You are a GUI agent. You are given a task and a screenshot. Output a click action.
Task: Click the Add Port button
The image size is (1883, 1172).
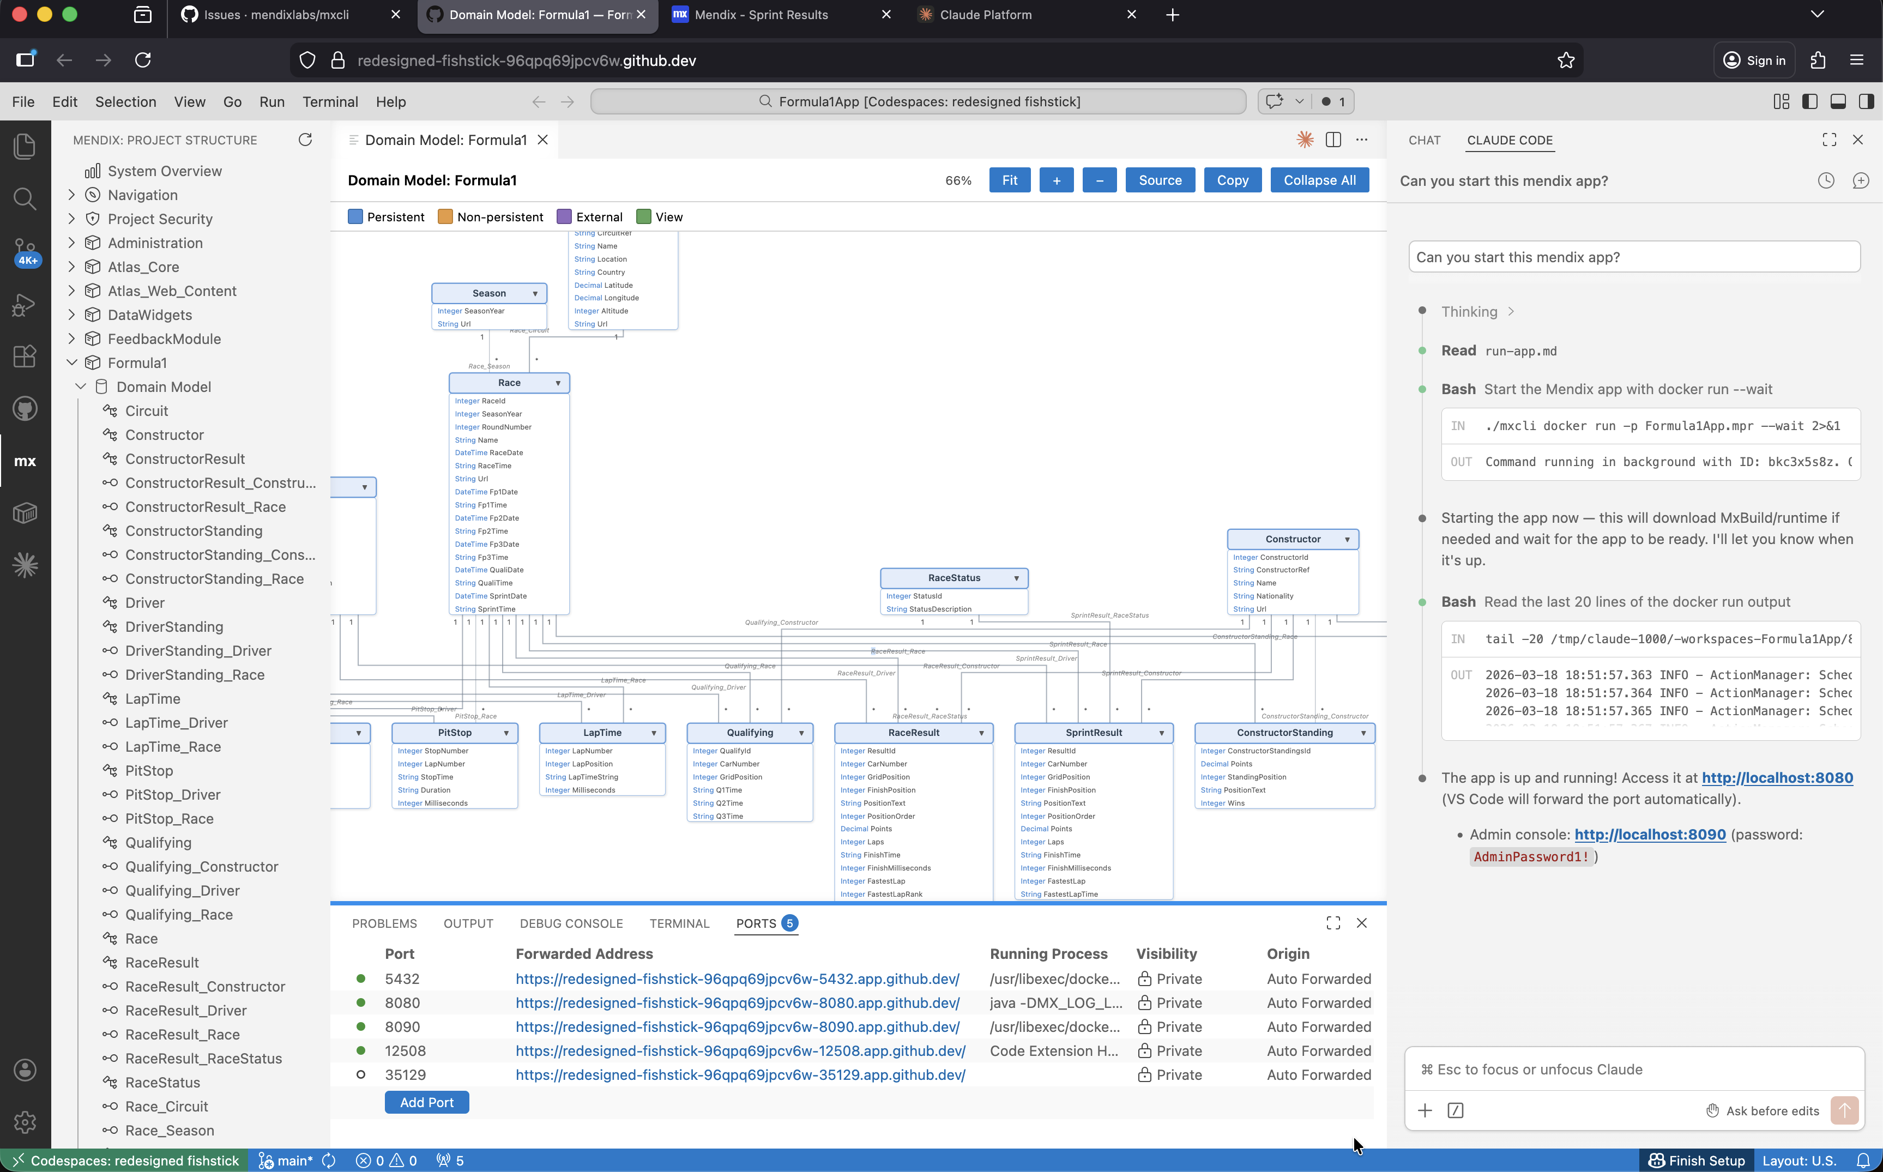[x=426, y=1102]
